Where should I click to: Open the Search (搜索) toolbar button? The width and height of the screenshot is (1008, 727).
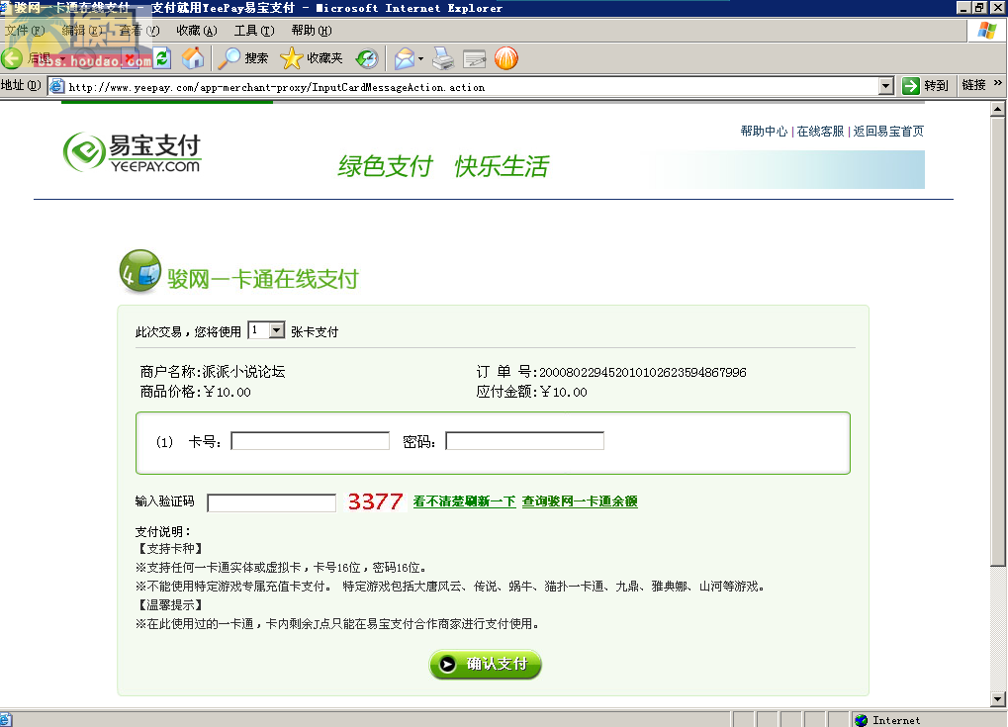(243, 58)
